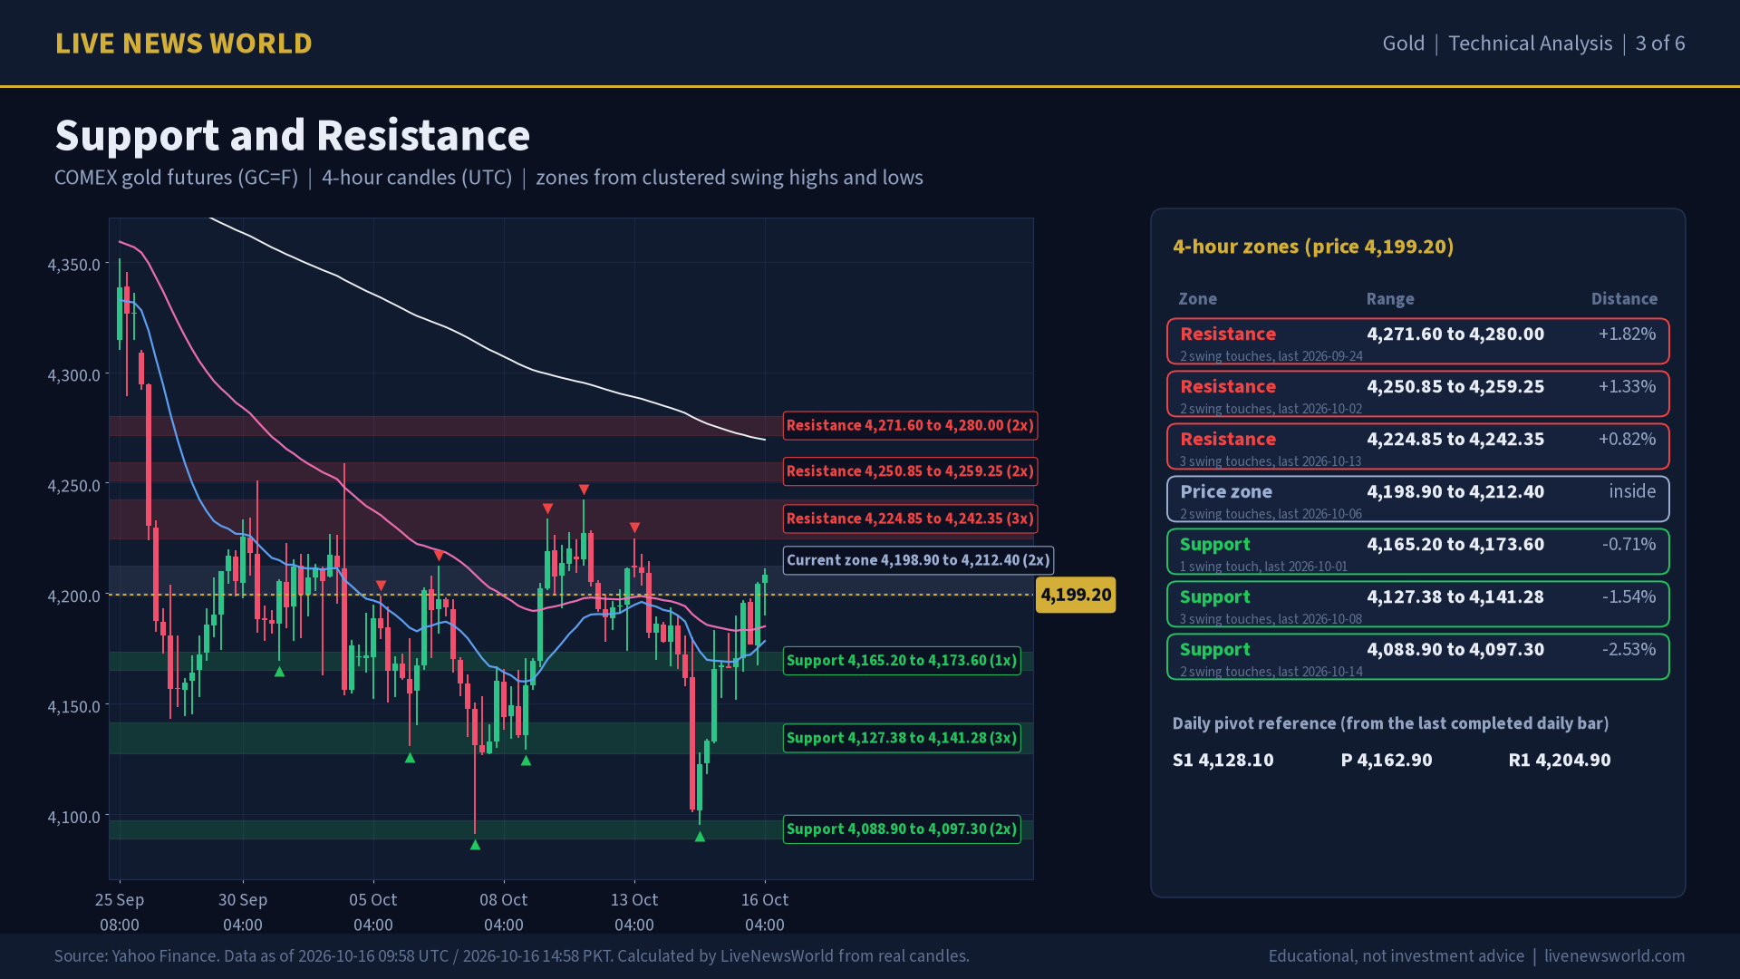Viewport: 1740px width, 979px height.
Task: Click the 'Daily pivot reference' heading
Action: click(x=1390, y=723)
